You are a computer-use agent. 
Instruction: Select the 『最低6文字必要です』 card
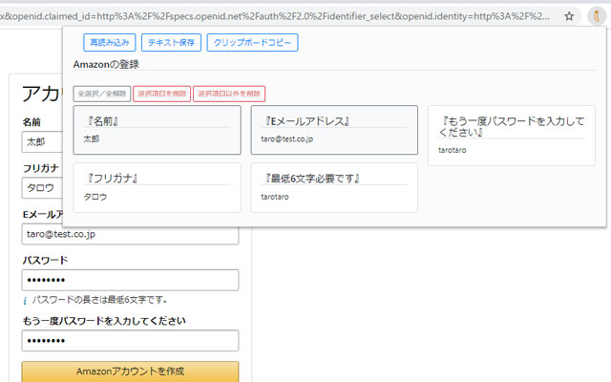click(x=334, y=187)
